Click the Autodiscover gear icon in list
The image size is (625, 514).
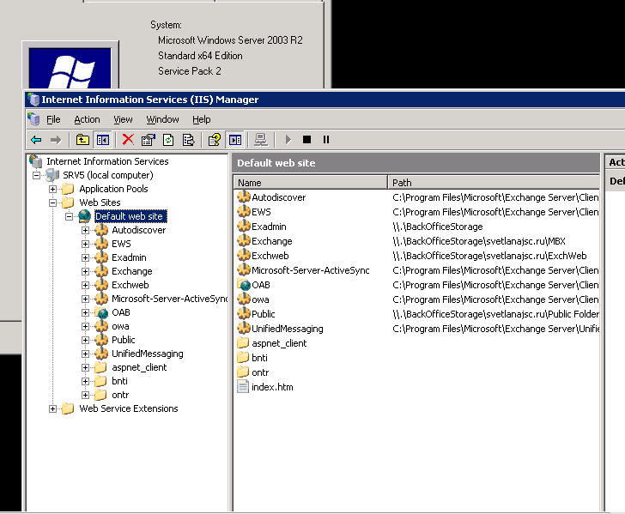pyautogui.click(x=244, y=197)
